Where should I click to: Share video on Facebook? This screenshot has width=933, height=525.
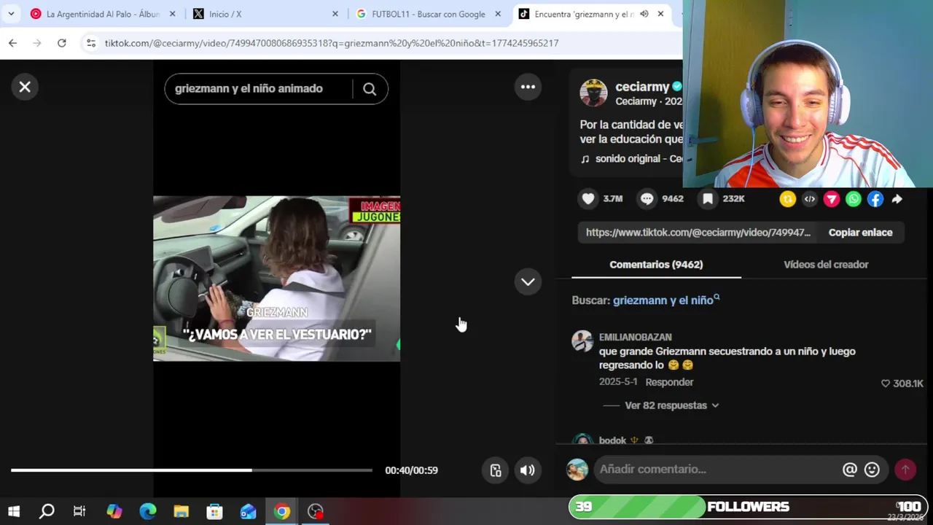(x=875, y=199)
